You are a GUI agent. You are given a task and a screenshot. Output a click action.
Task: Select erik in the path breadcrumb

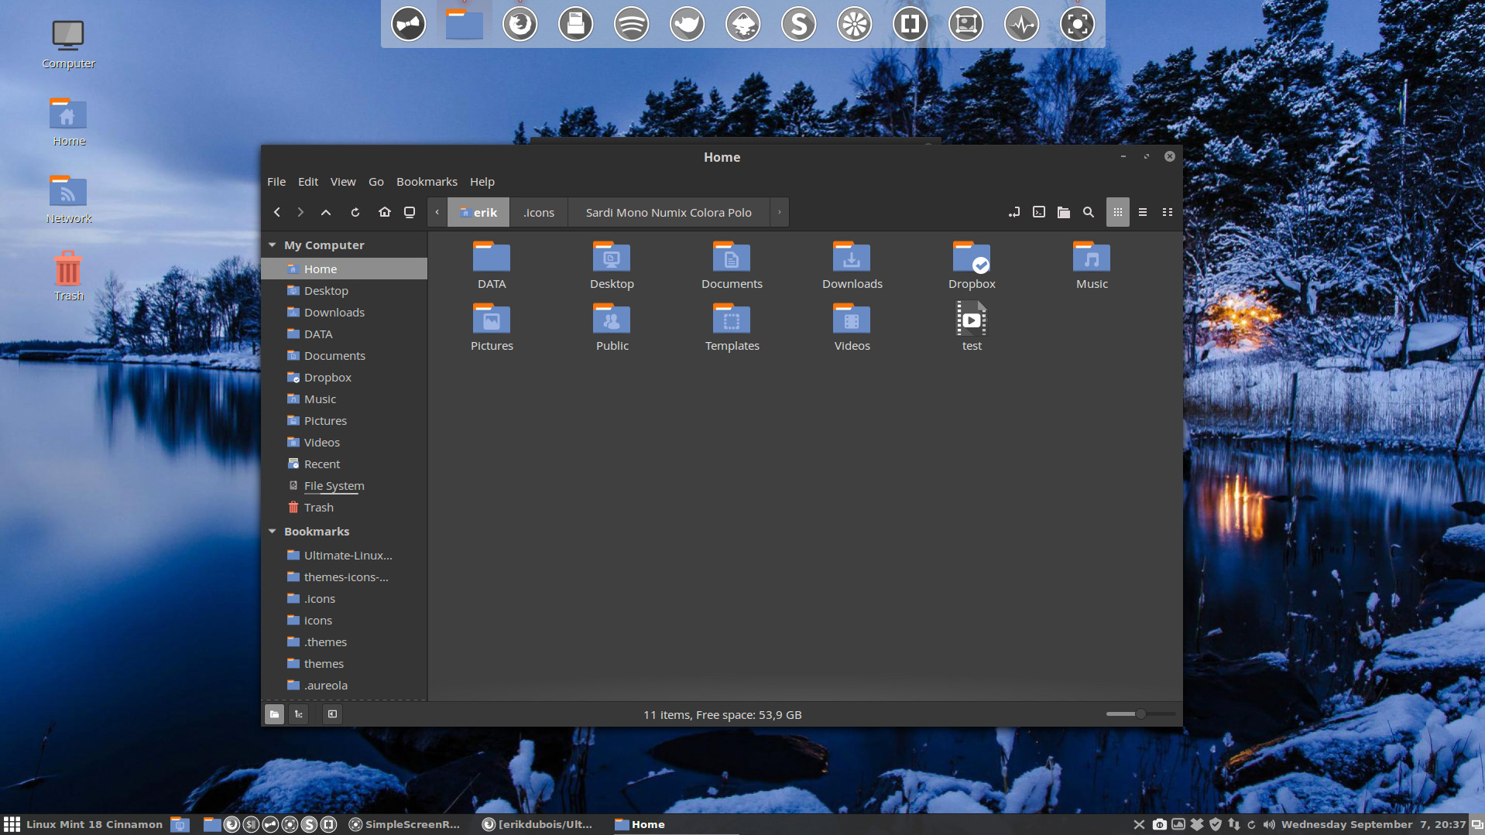click(x=478, y=212)
